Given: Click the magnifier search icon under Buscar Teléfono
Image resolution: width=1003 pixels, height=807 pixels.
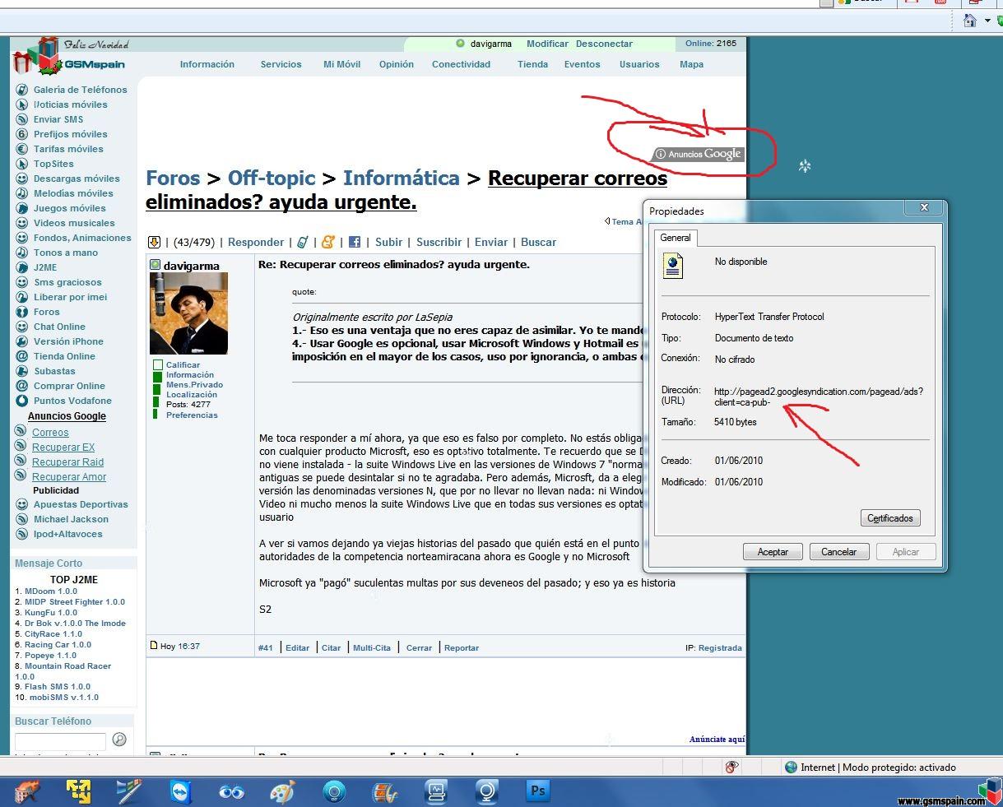Looking at the screenshot, I should point(119,740).
